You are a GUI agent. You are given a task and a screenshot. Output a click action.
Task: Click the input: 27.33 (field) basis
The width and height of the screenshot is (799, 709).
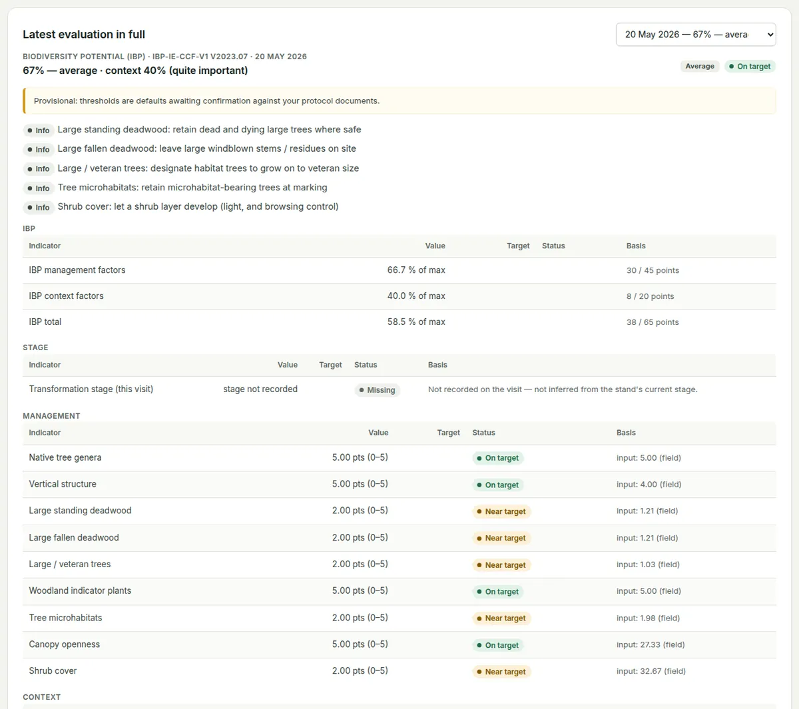coord(651,645)
